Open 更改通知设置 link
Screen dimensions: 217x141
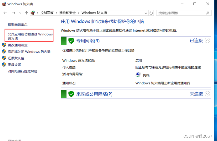(18, 45)
